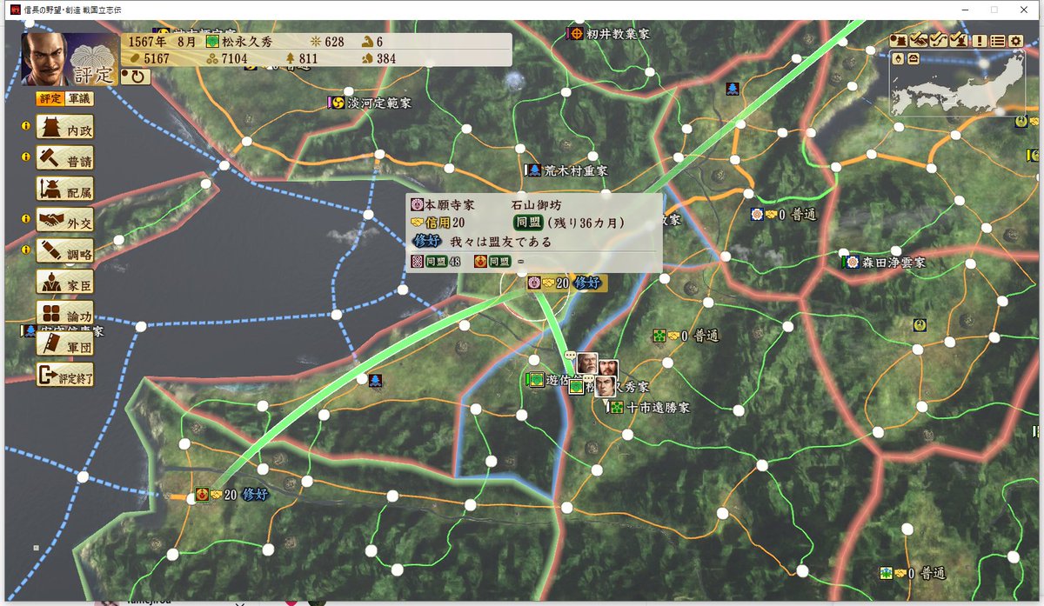Screen dimensions: 1044x606
Task: Toggle the handshake diplomacy overlay checkmark
Action: tap(918, 40)
